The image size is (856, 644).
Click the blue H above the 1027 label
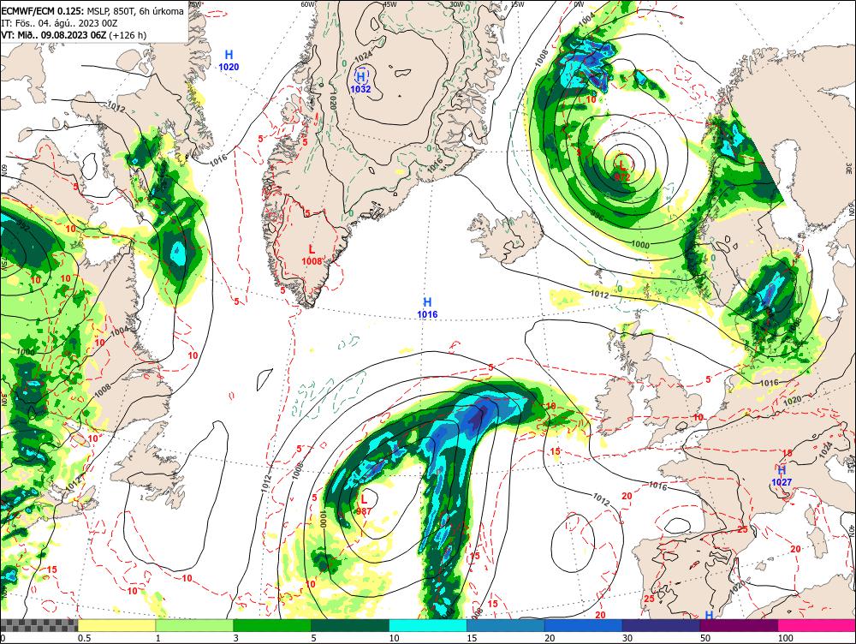click(782, 470)
